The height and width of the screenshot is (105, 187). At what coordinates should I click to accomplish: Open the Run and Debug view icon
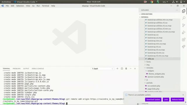point(184,32)
